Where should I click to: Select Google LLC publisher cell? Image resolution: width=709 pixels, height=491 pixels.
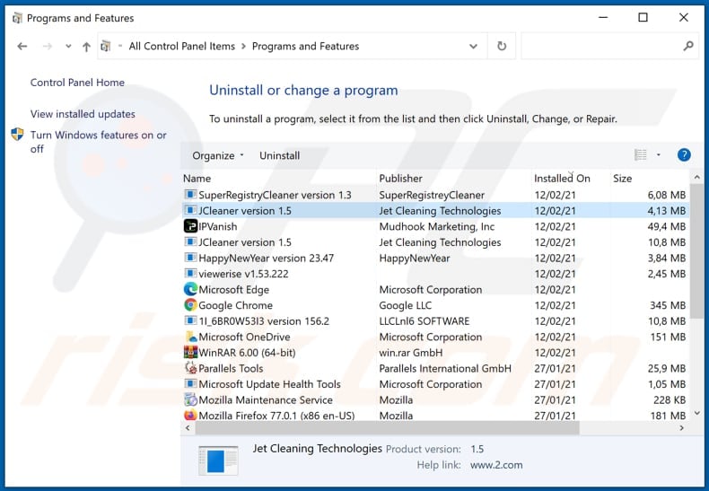click(405, 305)
